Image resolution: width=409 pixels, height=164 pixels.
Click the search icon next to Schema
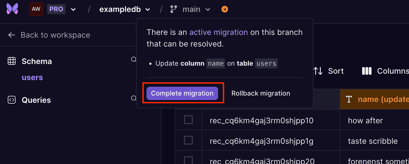coord(133,59)
